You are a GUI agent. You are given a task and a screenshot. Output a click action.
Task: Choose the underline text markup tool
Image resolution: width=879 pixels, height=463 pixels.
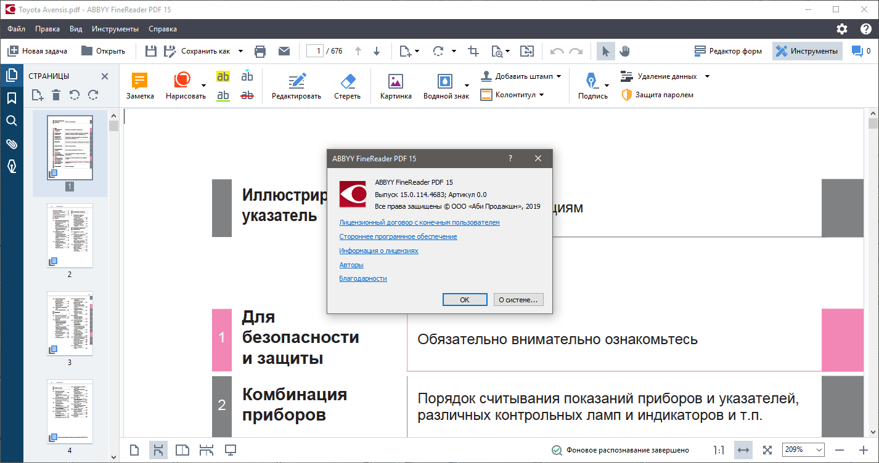(223, 95)
